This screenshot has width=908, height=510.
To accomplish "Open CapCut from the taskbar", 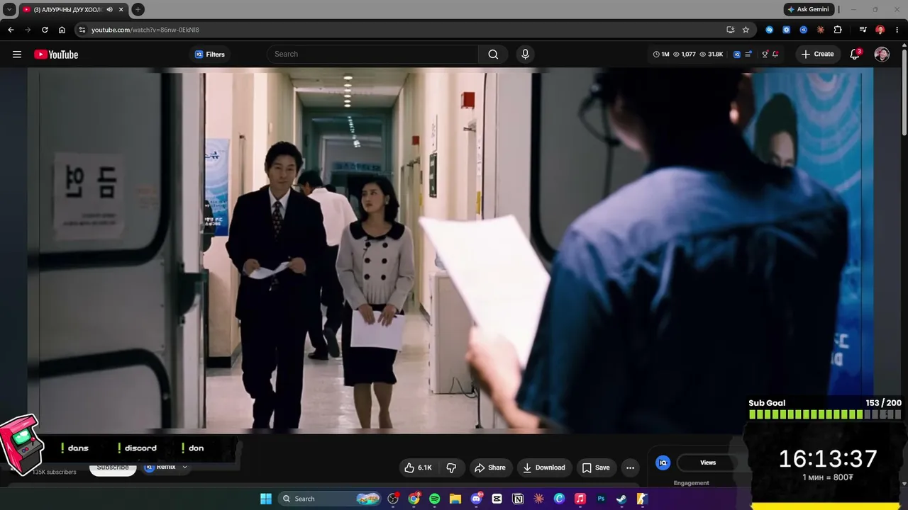I will [497, 499].
